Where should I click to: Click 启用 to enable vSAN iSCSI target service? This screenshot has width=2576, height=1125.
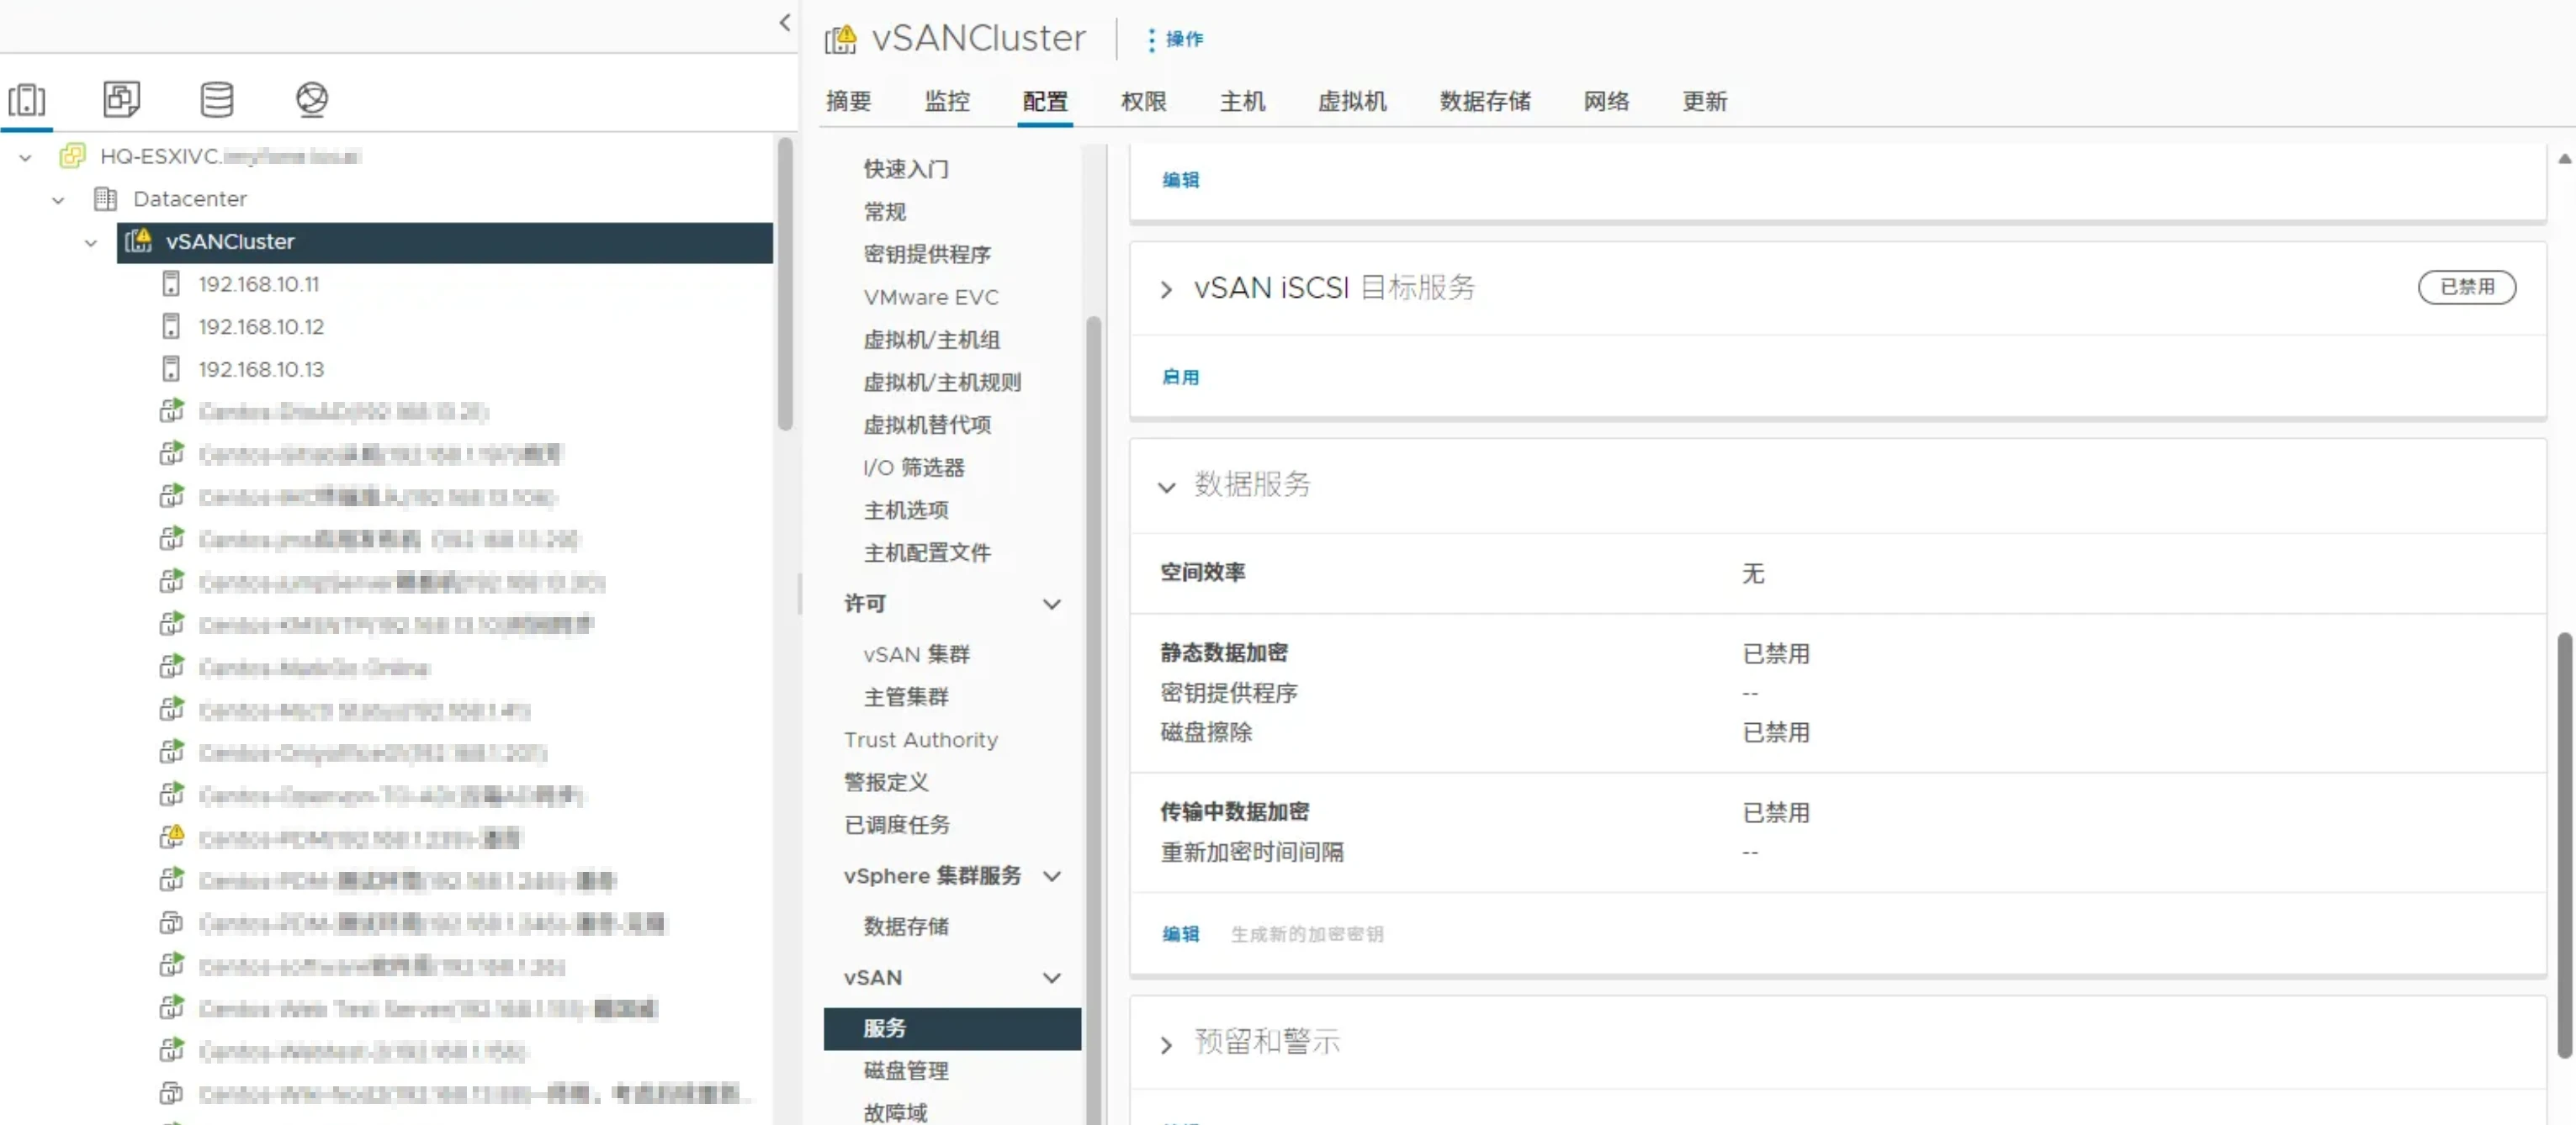pos(1180,378)
